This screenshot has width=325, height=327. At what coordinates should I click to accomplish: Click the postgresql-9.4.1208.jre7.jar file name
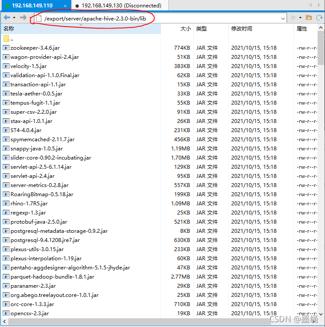coord(45,240)
